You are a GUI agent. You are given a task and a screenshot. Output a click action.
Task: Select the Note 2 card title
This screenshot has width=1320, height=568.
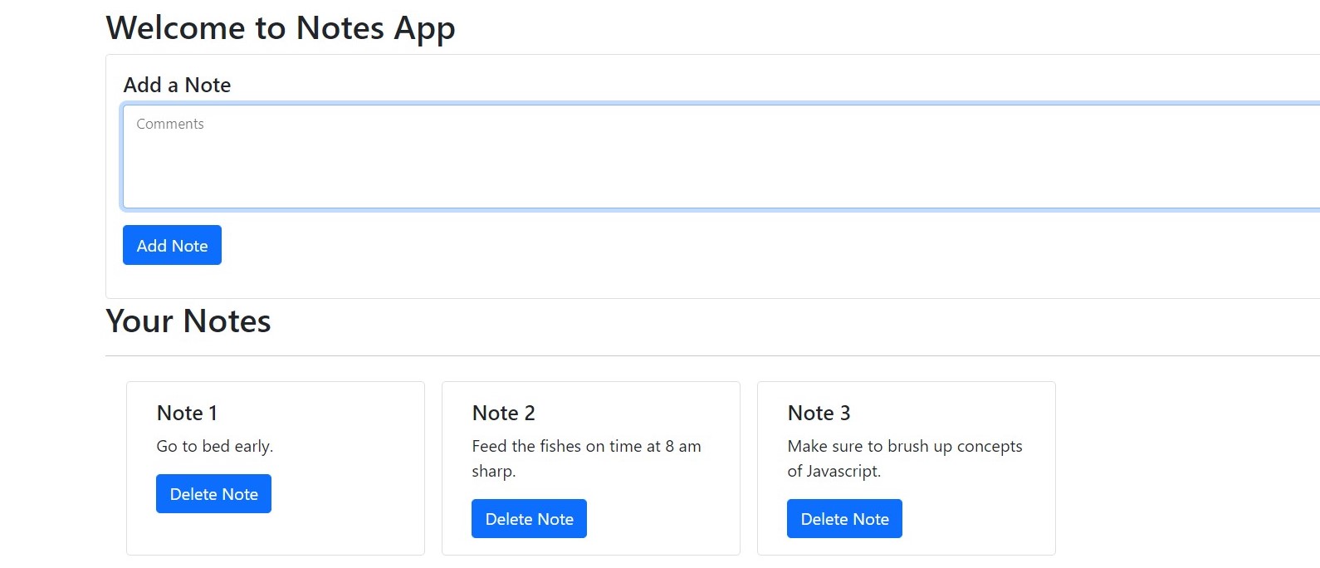[503, 413]
